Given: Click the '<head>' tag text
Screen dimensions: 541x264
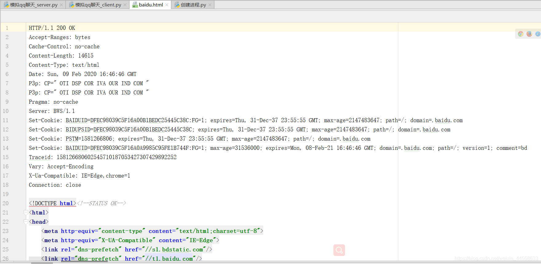Looking at the screenshot, I should pyautogui.click(x=39, y=222).
